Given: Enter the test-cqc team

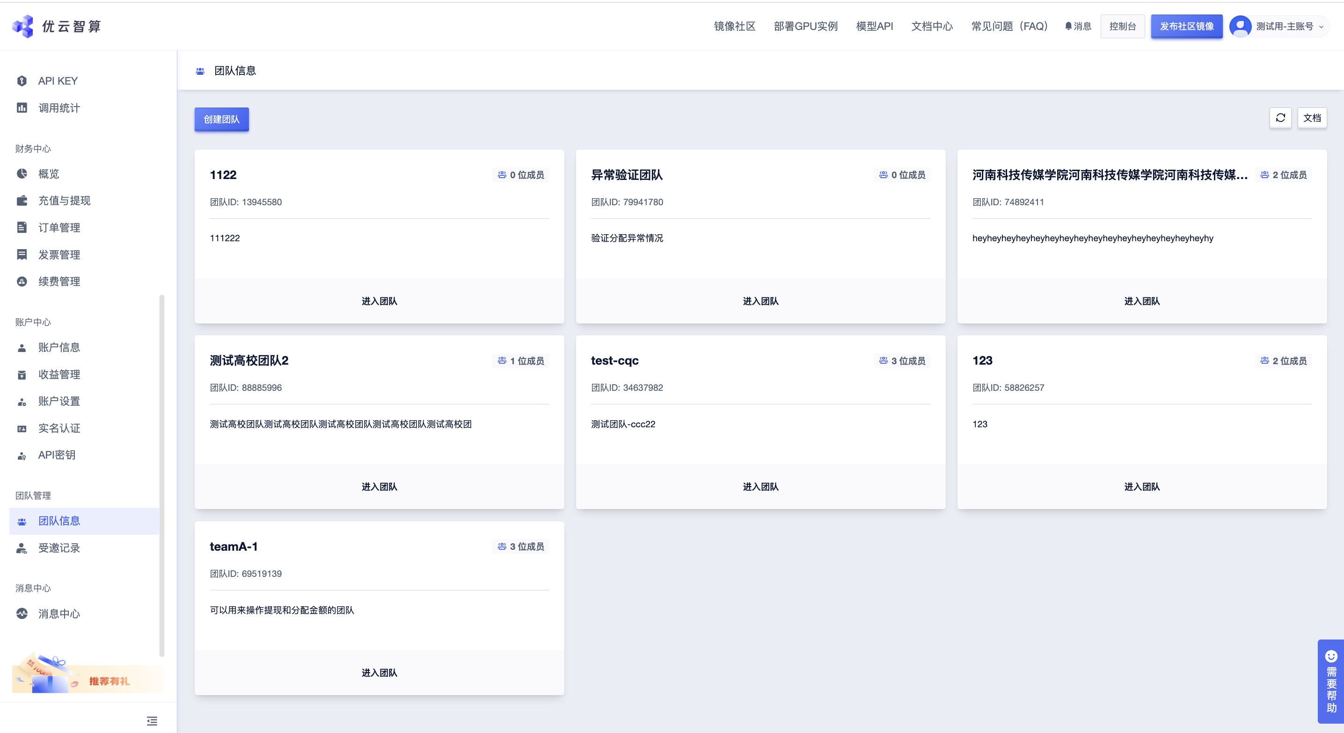Looking at the screenshot, I should pyautogui.click(x=760, y=487).
